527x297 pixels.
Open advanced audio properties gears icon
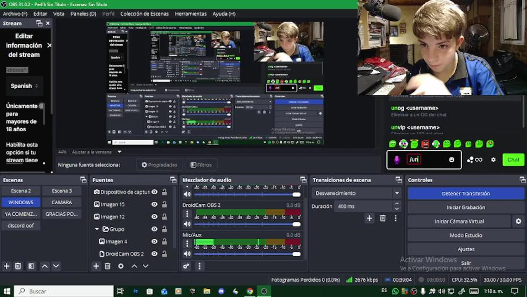pyautogui.click(x=186, y=266)
